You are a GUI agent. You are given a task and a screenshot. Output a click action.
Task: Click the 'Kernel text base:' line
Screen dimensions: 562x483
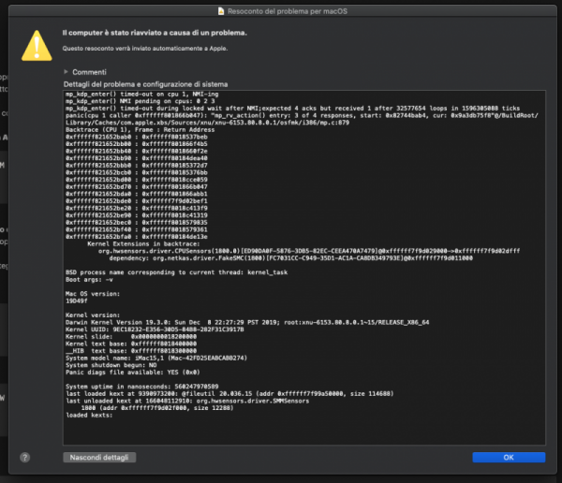click(131, 344)
